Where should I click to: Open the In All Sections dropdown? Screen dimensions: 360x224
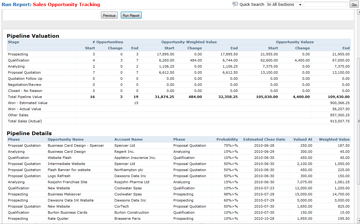[284, 4]
